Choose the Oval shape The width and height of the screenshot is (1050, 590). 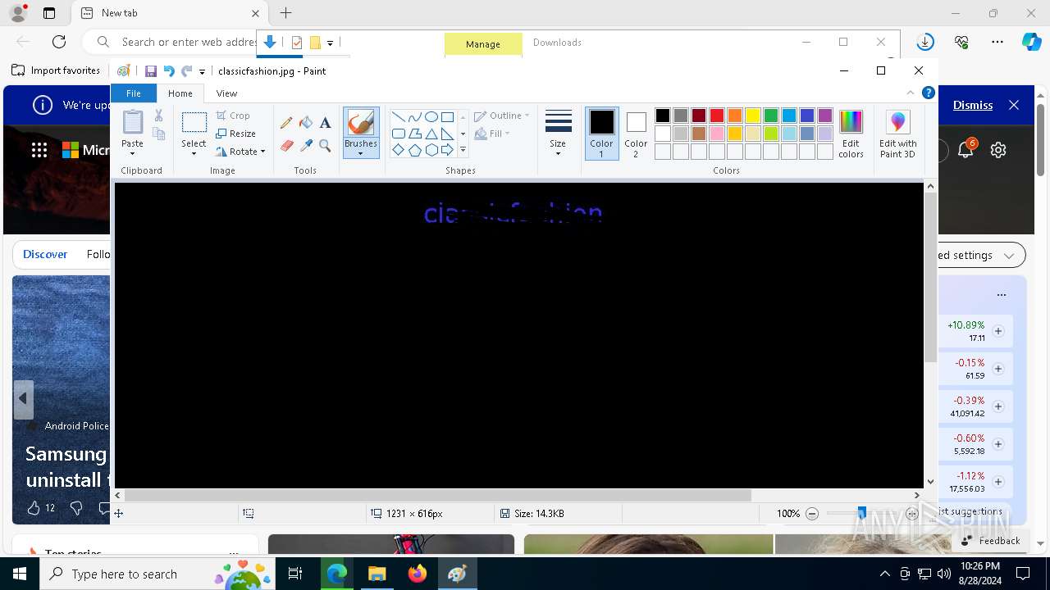click(431, 117)
